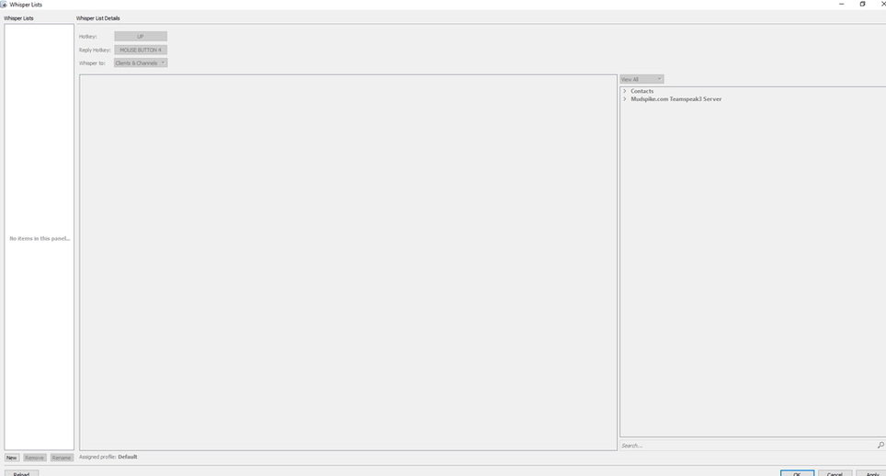Confirm with the OK button
886x476 pixels.
point(797,474)
